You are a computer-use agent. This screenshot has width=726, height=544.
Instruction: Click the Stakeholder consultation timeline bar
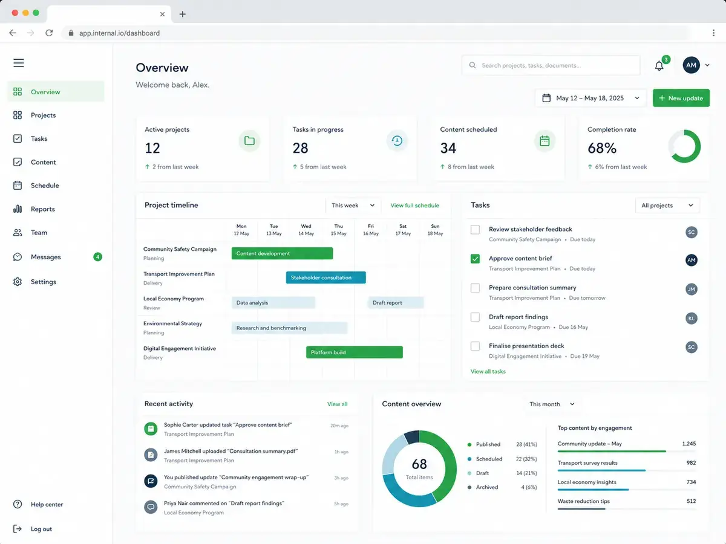[326, 277]
